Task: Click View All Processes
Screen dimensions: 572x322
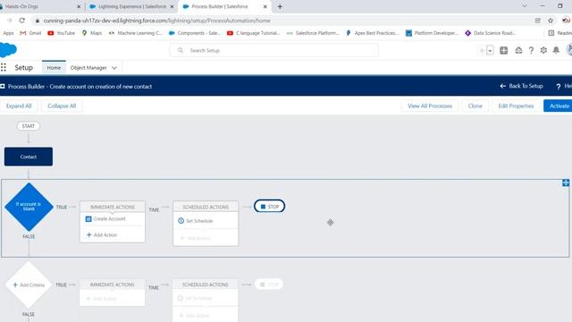Action: (x=430, y=106)
